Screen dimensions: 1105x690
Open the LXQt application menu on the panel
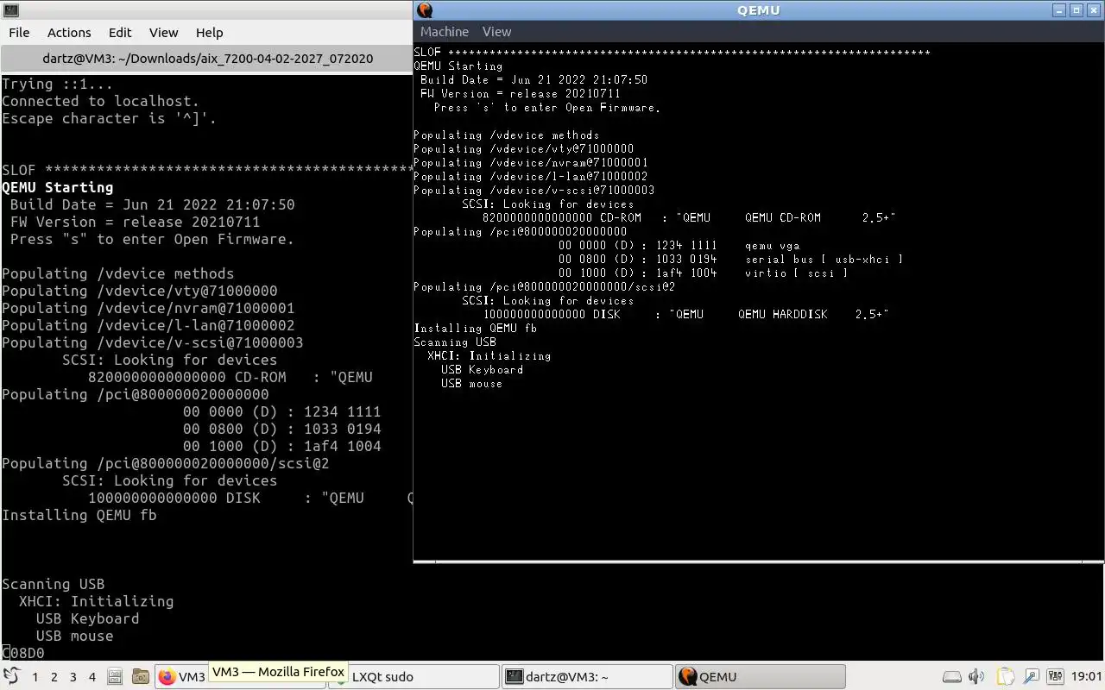[x=11, y=676]
